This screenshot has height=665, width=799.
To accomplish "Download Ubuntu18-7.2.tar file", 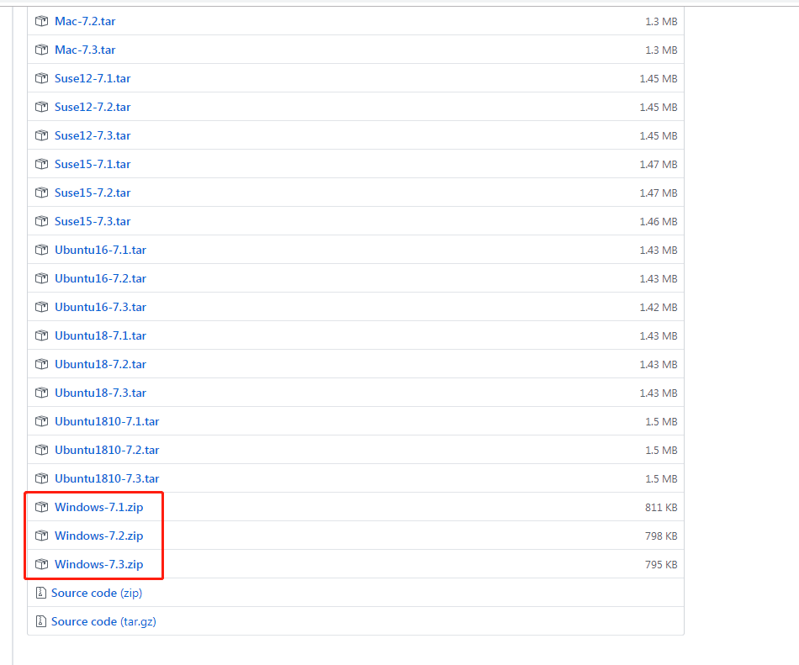I will click(x=100, y=364).
